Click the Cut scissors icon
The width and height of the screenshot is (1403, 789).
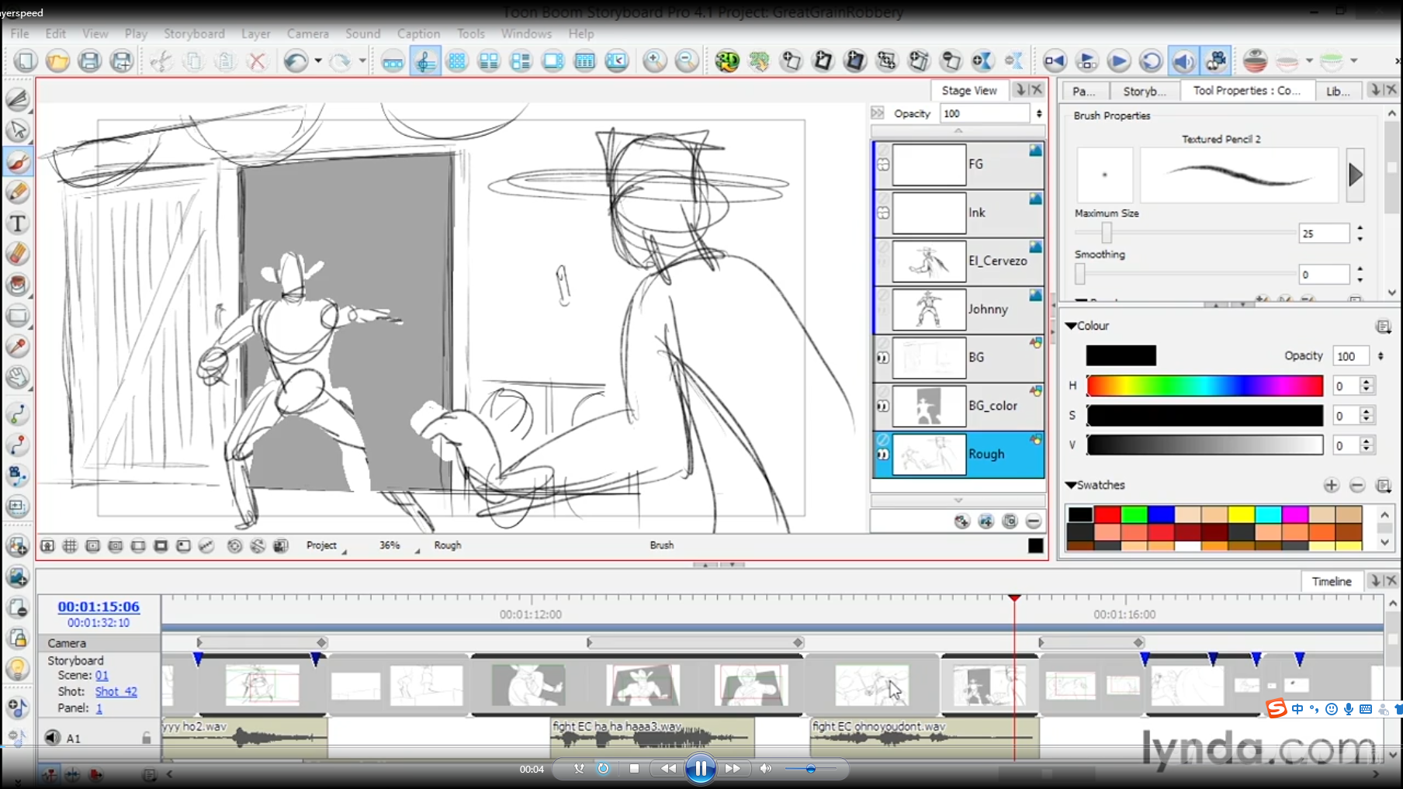coord(161,61)
